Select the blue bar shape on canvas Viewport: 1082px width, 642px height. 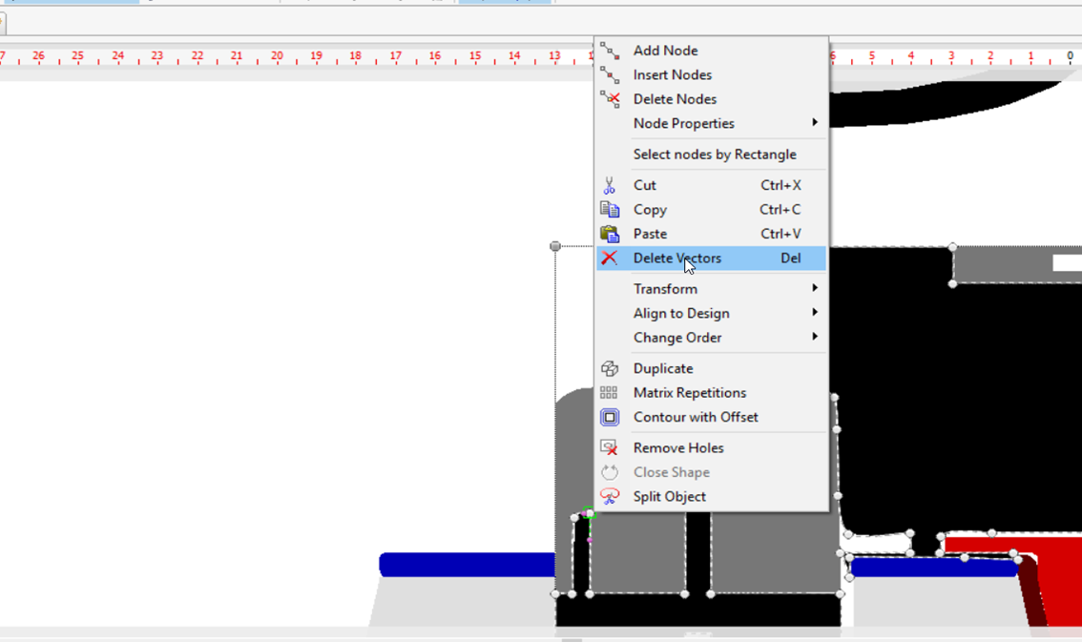tap(468, 565)
